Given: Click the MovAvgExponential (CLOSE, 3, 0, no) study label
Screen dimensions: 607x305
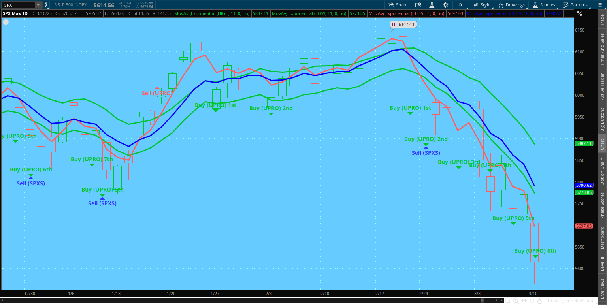Looking at the screenshot, I should 407,13.
